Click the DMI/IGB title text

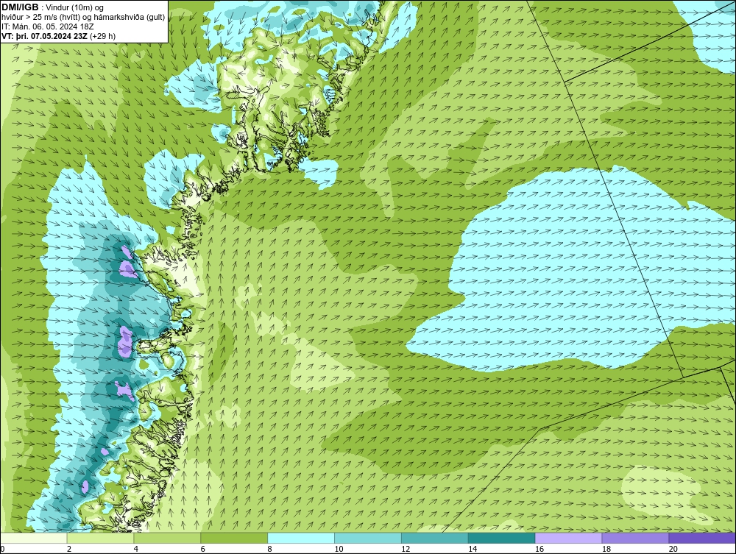20,7
